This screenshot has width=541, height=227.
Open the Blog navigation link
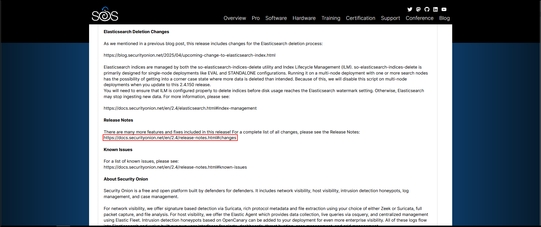(x=444, y=18)
